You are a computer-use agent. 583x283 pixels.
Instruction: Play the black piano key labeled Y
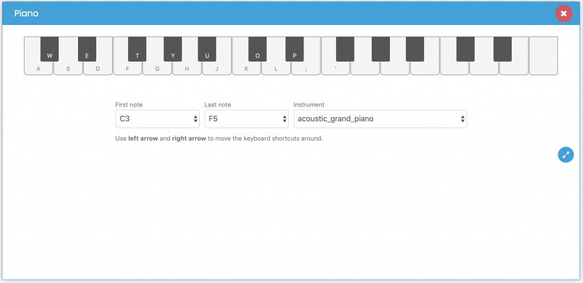click(173, 49)
